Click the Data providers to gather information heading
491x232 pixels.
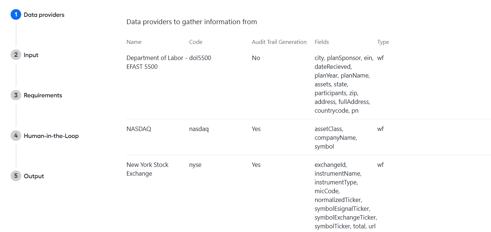tap(192, 22)
